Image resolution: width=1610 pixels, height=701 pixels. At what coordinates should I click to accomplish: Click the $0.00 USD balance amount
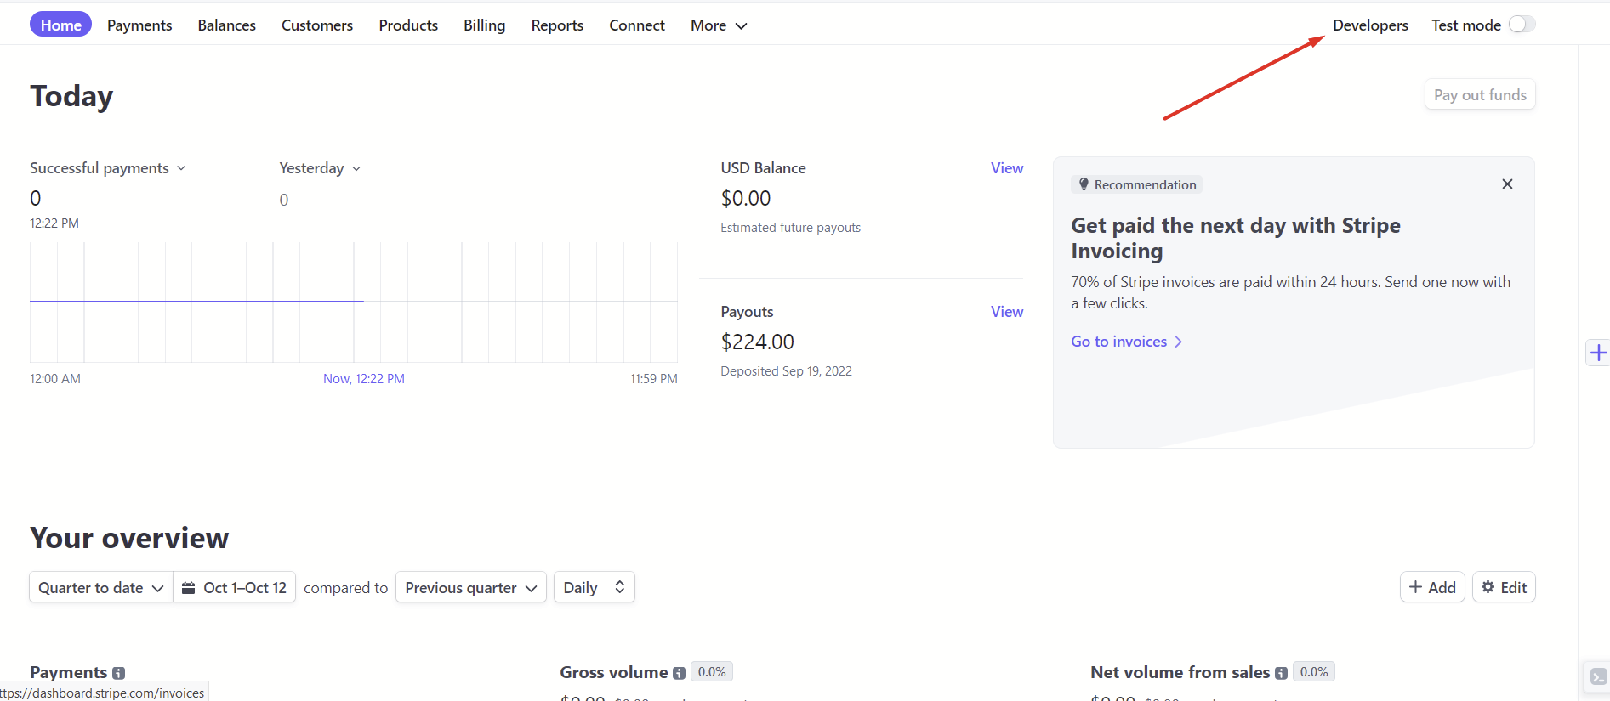[x=746, y=198]
